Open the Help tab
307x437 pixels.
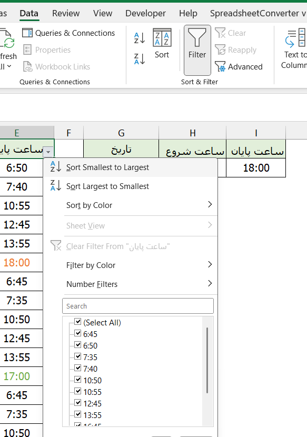(188, 13)
